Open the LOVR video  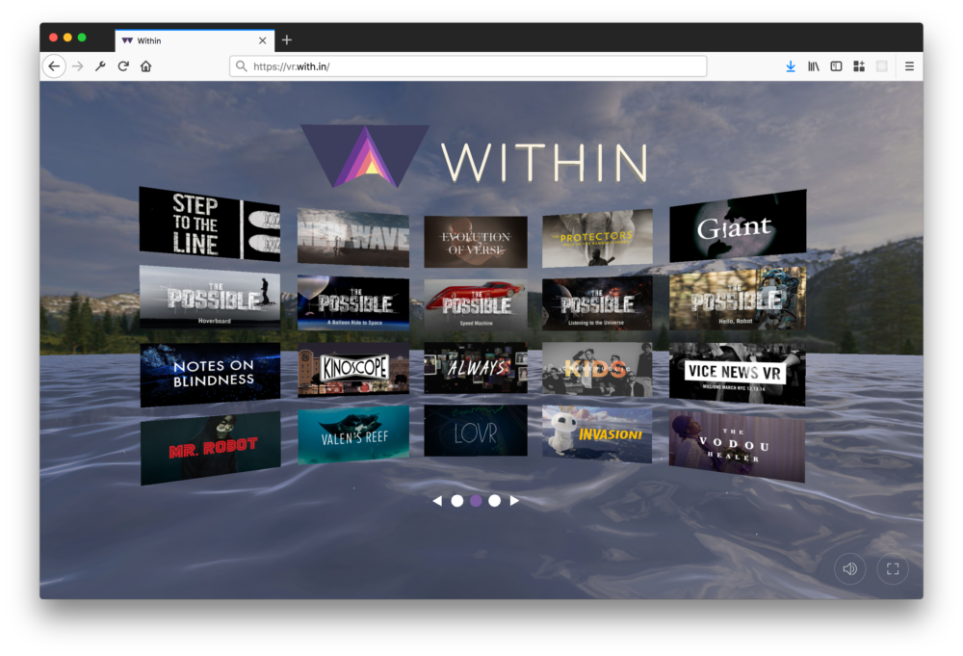coord(476,430)
